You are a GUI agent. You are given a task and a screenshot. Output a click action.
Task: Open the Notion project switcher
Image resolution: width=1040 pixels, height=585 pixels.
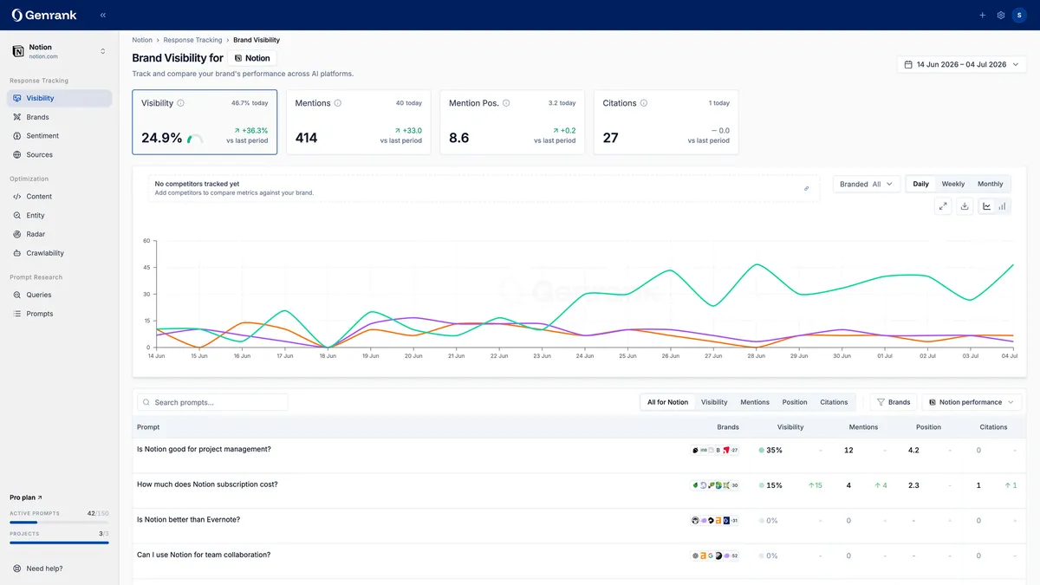[x=59, y=51]
